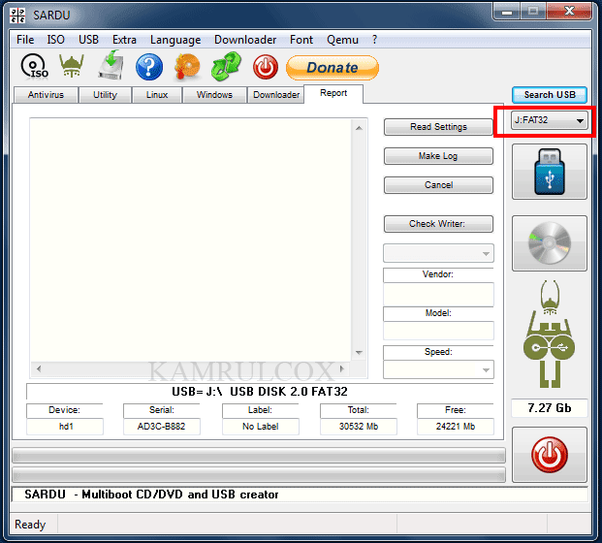602x543 pixels.
Task: Open the J:FAT32 drive dropdown
Action: click(x=550, y=120)
